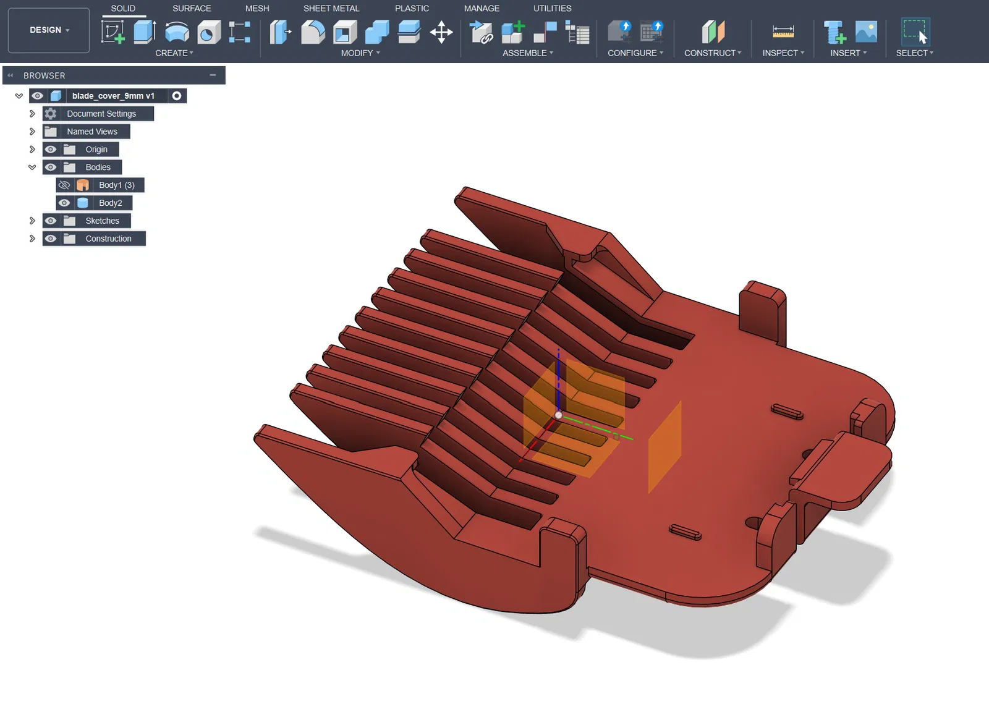Click the Move/Copy arrows icon
Image resolution: width=989 pixels, height=712 pixels.
tap(441, 32)
